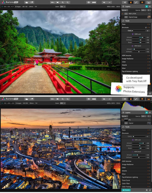Viewport: 152px width, 193px height.
Task: Open Zoom 50% dropdown in city window
Action: (63, 103)
